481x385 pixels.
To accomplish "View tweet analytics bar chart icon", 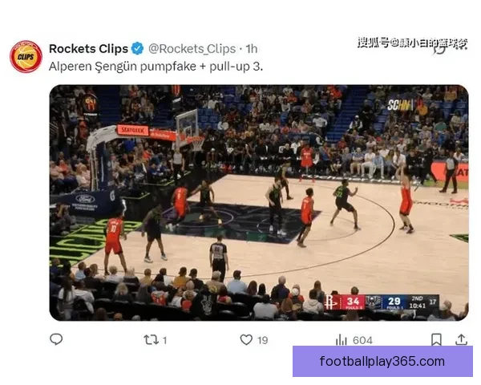I will [342, 340].
